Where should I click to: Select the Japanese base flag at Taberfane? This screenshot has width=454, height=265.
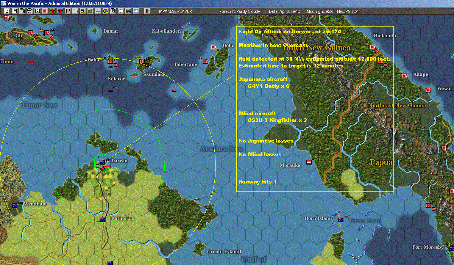(x=206, y=61)
